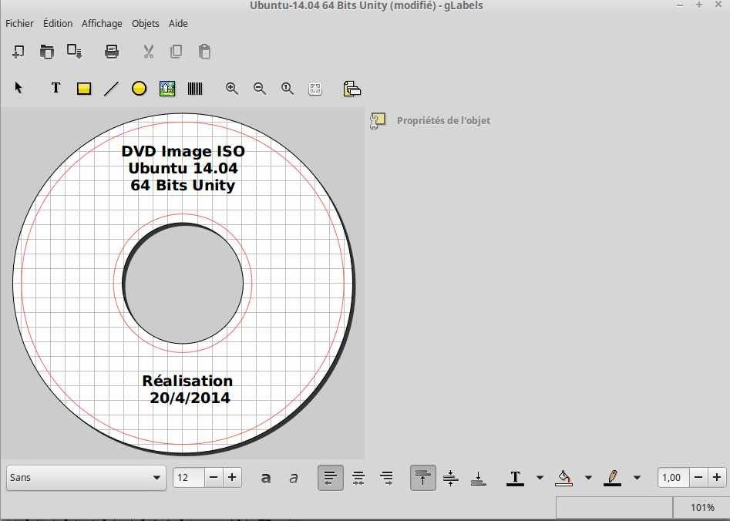Image resolution: width=730 pixels, height=521 pixels.
Task: Enable center text alignment
Action: (x=358, y=478)
